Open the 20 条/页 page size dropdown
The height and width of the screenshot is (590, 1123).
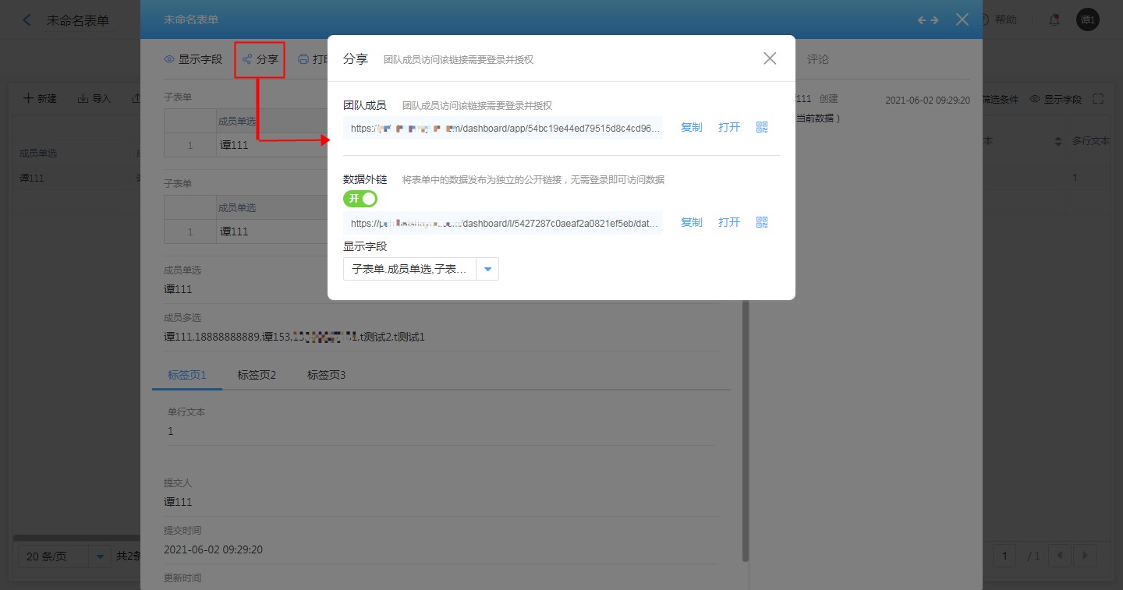pos(99,556)
